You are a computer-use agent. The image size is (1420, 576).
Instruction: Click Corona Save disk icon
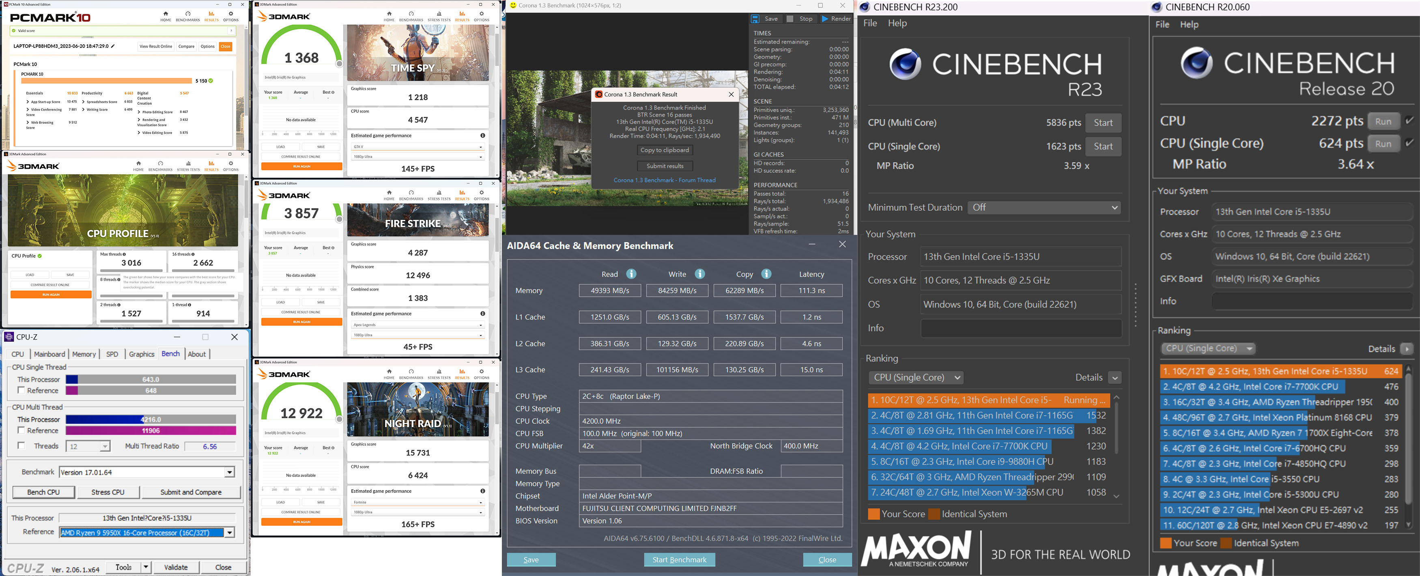(x=755, y=19)
